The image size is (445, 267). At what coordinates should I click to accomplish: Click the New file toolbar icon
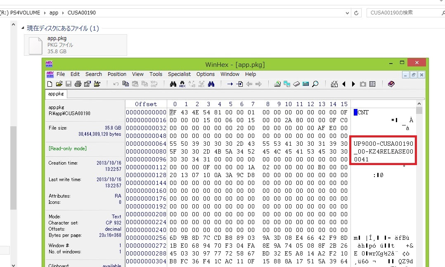[x=50, y=84]
